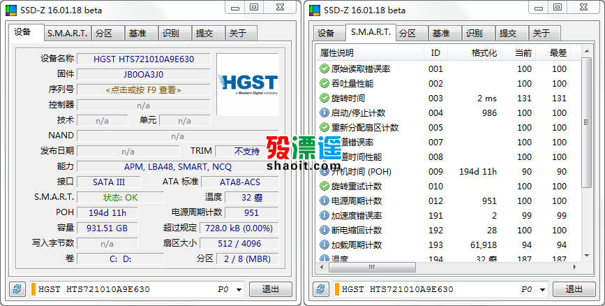Select the 开机时间 (POH) row in SMART list
605x306 pixels.
(449, 172)
